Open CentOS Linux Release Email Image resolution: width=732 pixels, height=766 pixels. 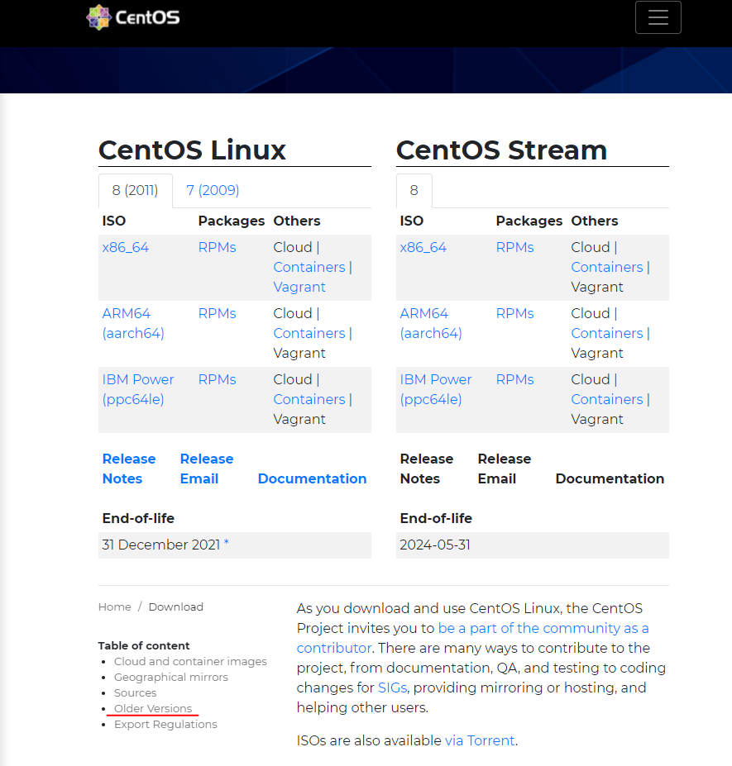(x=206, y=469)
